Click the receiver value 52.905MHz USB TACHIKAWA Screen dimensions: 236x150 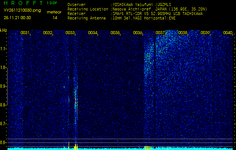tap(176, 14)
